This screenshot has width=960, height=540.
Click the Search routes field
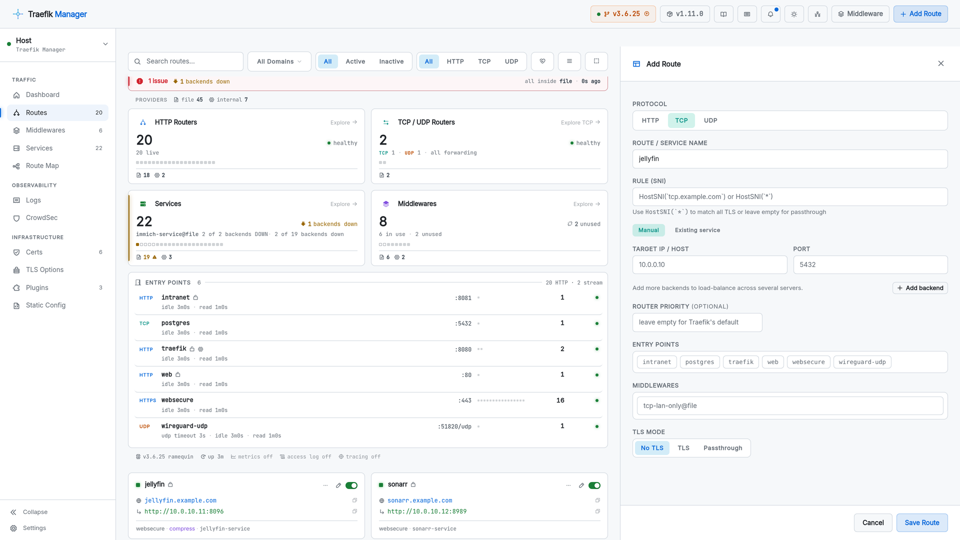coord(185,61)
